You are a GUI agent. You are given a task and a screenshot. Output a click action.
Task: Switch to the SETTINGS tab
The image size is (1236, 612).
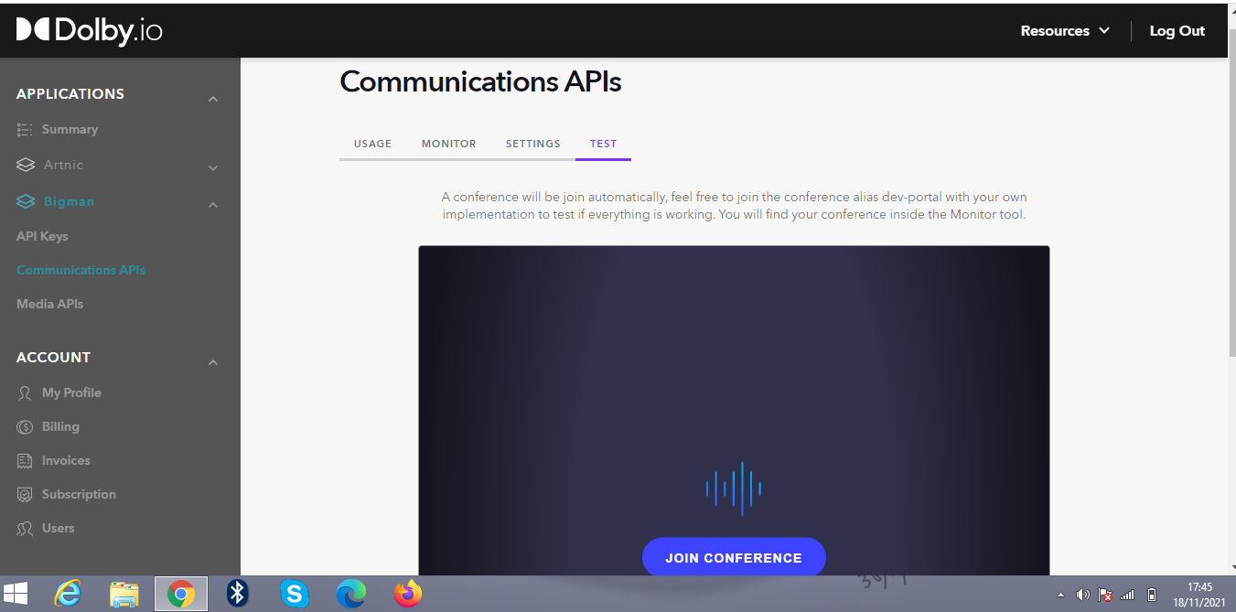point(533,144)
